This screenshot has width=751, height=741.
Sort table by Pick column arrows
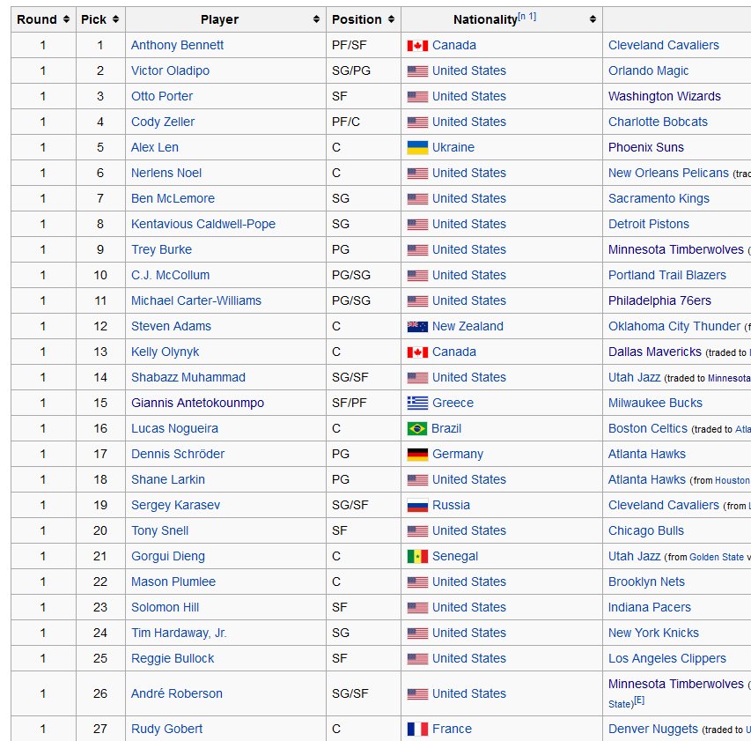115,19
